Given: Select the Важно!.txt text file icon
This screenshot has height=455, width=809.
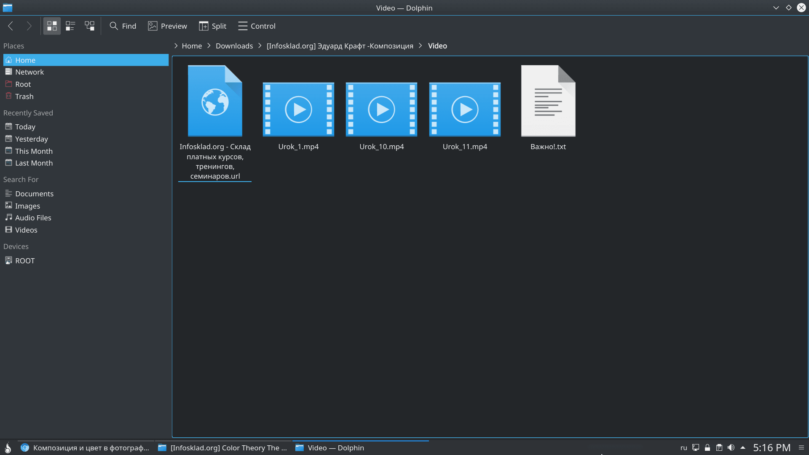Looking at the screenshot, I should point(548,101).
